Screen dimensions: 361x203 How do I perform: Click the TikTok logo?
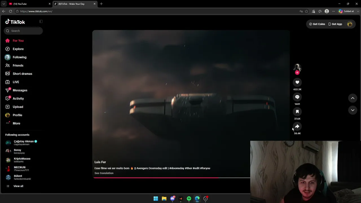click(x=15, y=22)
